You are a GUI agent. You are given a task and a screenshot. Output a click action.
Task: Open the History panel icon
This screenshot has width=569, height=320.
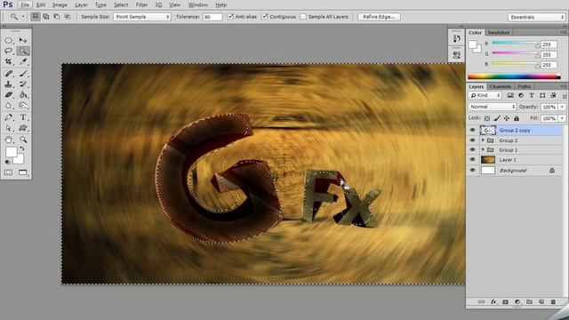pyautogui.click(x=456, y=38)
